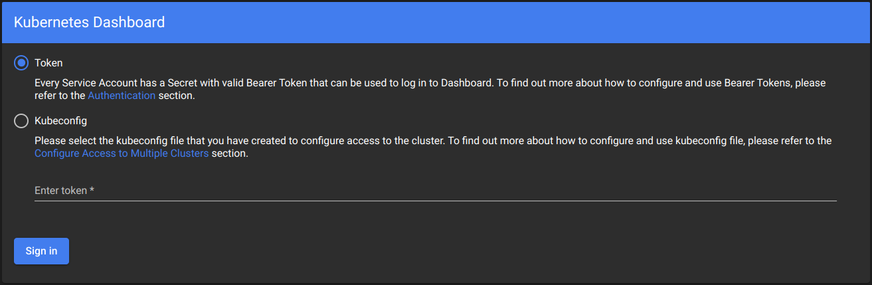Click the Kubernetes Dashboard title
Viewport: 872px width, 285px height.
click(x=89, y=22)
